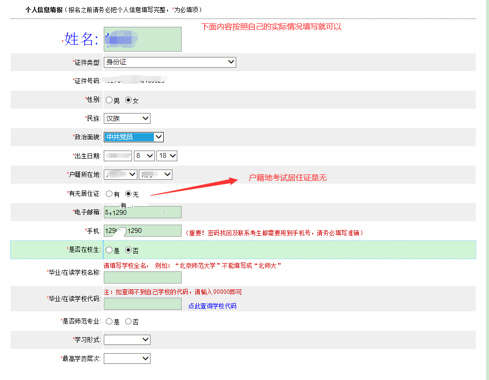The width and height of the screenshot is (489, 380).
Task: Select 是 for 是否师范专业
Action: click(x=109, y=321)
